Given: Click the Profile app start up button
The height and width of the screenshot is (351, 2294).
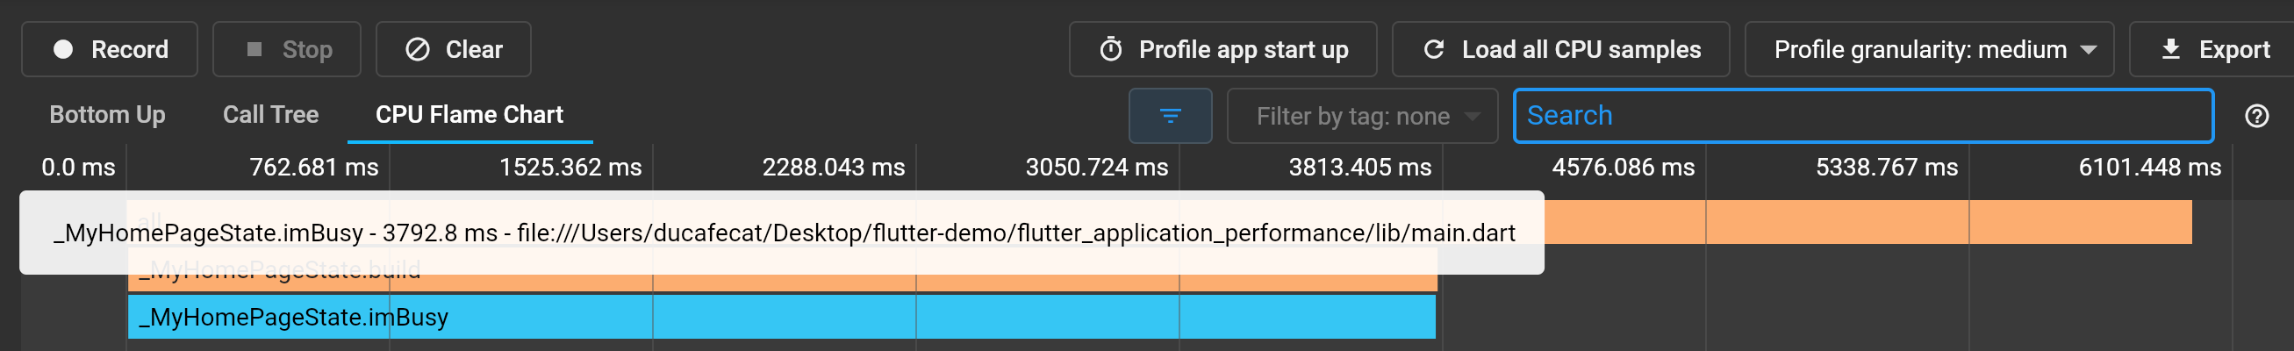Looking at the screenshot, I should [x=1222, y=49].
